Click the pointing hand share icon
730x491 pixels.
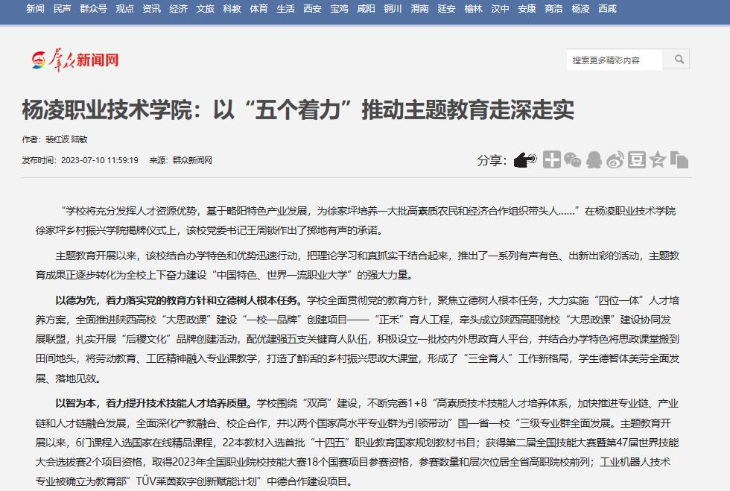click(x=525, y=159)
